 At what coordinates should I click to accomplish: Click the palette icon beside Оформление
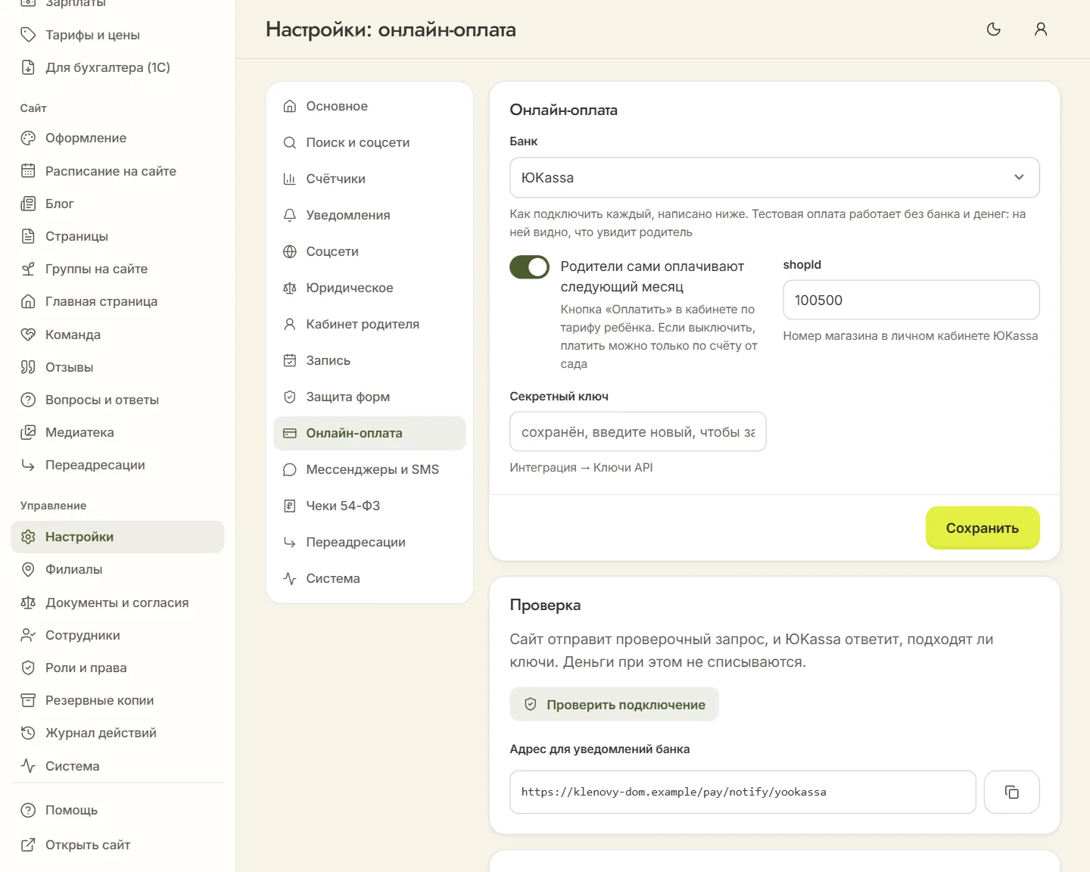[x=28, y=138]
